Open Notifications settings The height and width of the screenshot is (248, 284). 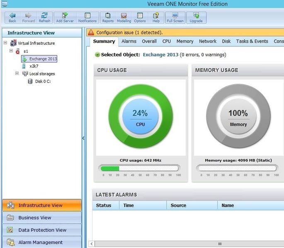pyautogui.click(x=87, y=17)
